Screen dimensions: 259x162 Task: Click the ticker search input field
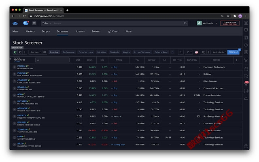[x=52, y=60]
